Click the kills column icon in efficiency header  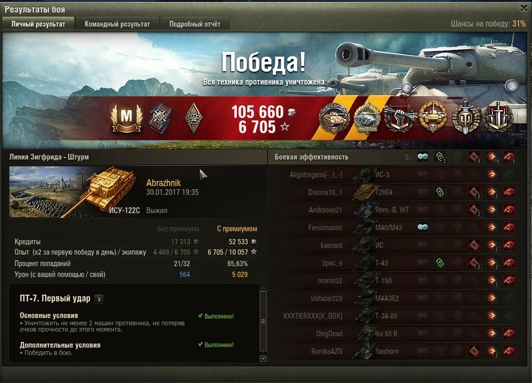[x=509, y=157]
